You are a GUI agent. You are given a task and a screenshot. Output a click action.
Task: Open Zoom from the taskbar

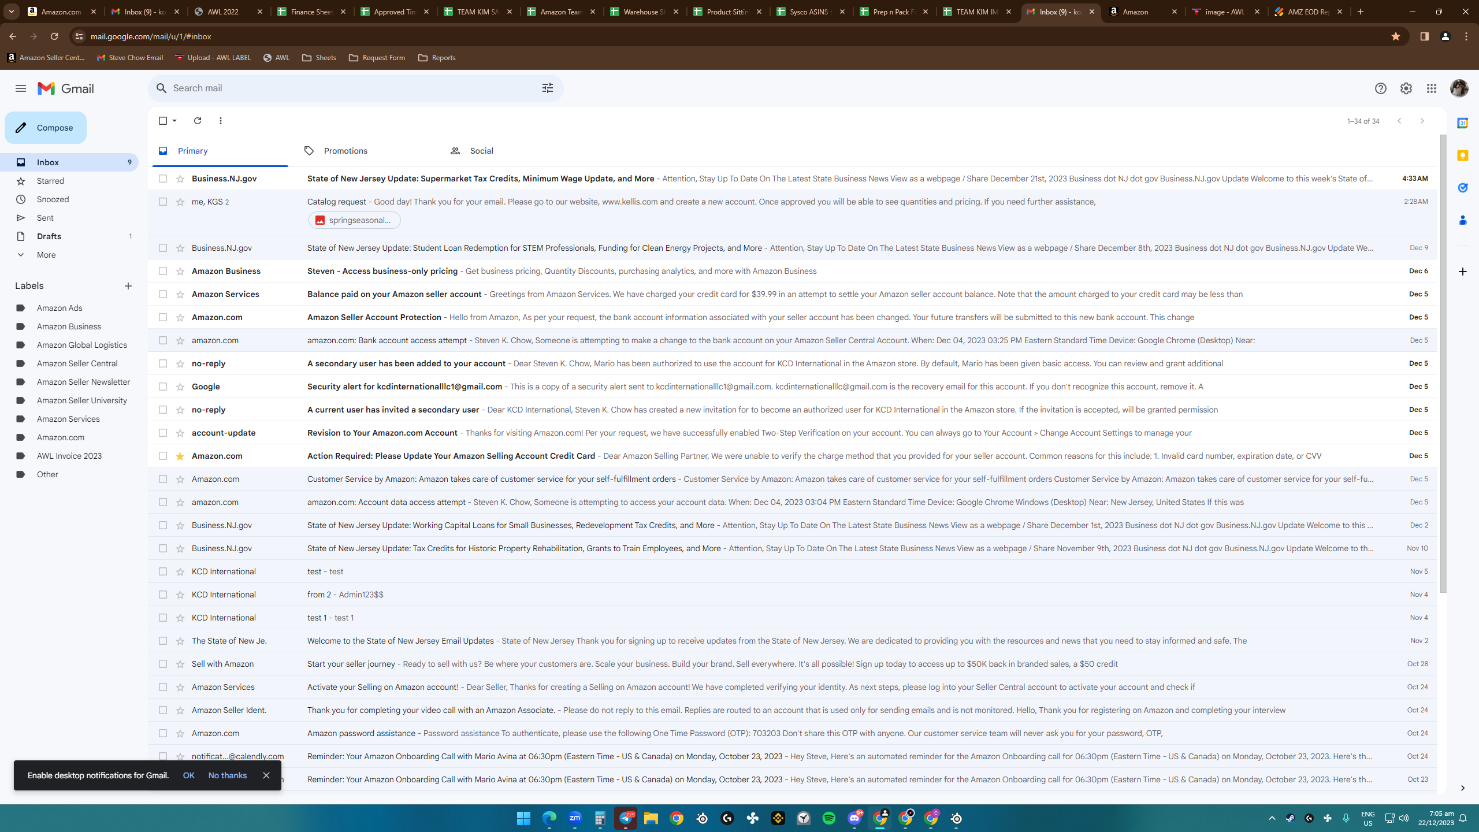[575, 818]
